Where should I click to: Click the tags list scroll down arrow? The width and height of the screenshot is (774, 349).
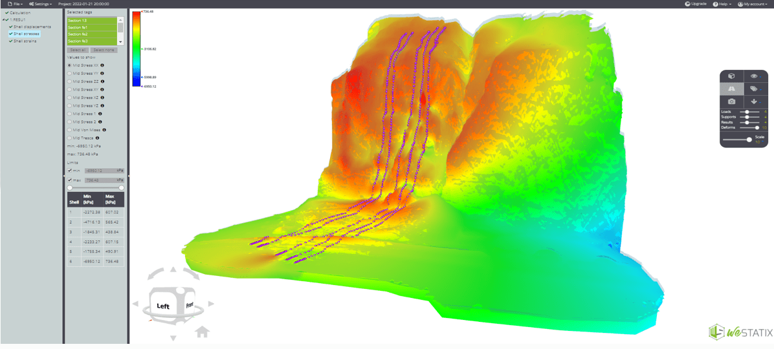(120, 43)
